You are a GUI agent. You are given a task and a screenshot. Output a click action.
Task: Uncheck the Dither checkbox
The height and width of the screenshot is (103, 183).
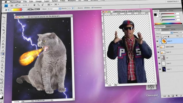pyautogui.click(x=85, y=8)
